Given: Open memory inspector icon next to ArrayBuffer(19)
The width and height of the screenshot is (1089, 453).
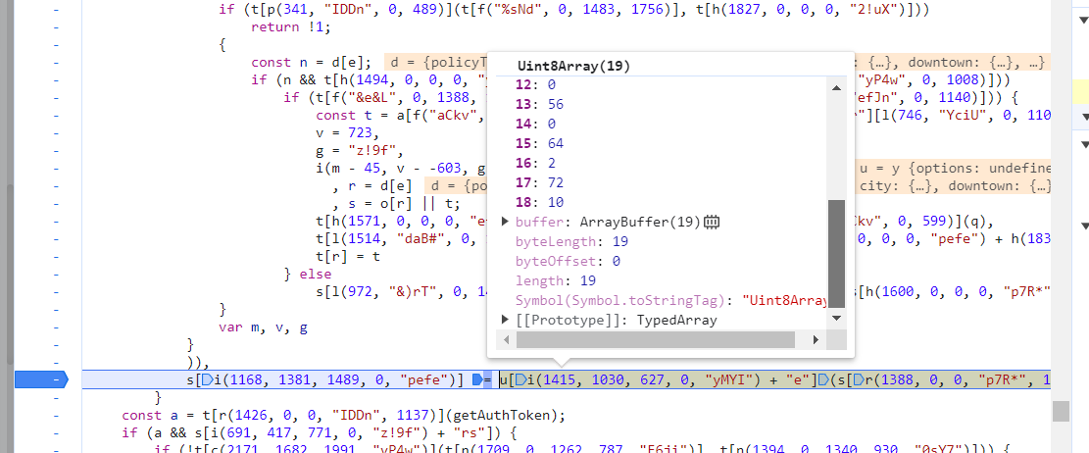Looking at the screenshot, I should pos(712,222).
